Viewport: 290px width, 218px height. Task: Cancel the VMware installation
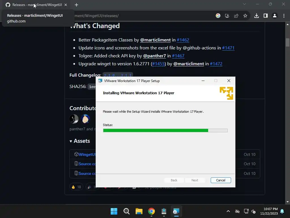221,180
